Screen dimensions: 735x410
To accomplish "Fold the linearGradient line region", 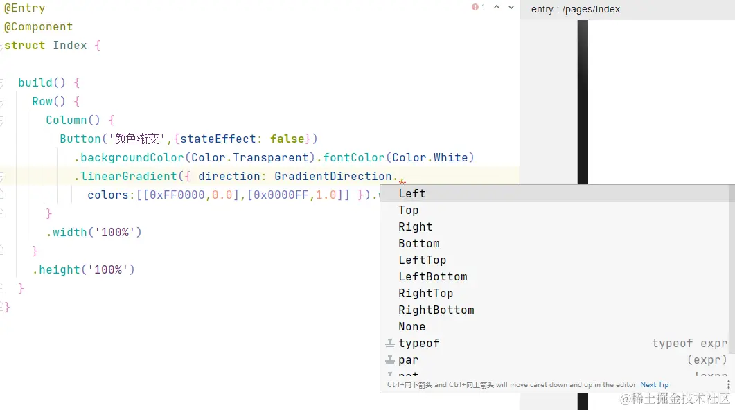I will click(x=2, y=177).
